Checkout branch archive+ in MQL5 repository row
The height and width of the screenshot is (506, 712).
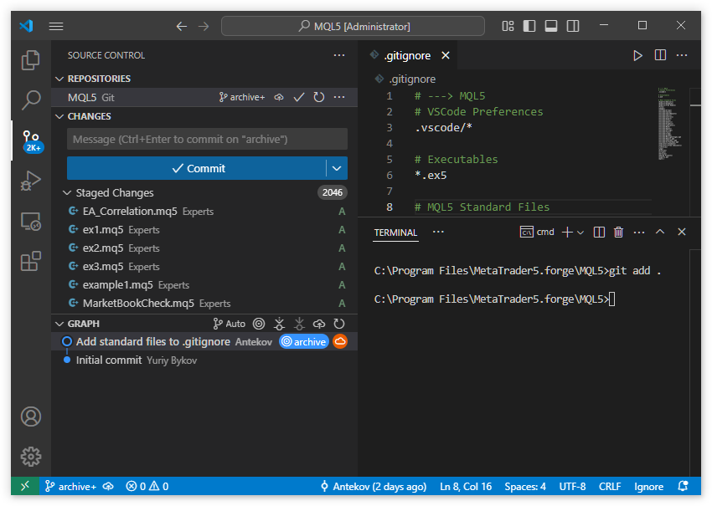(x=241, y=97)
